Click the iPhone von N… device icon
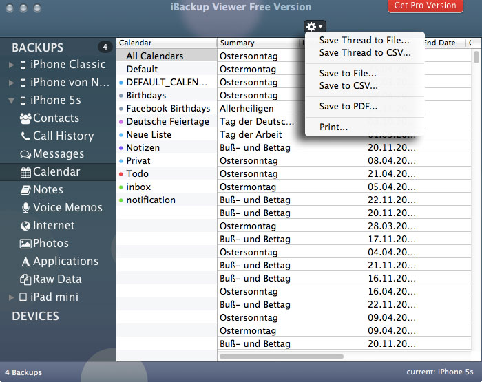 23,83
